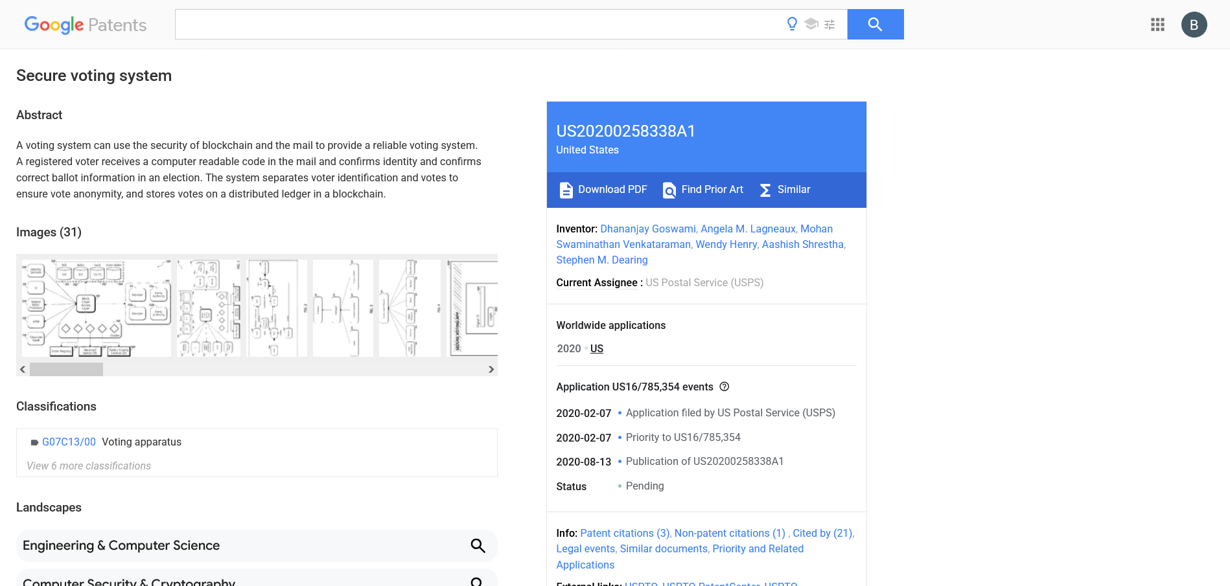Click the 2020-08-13 publication date
This screenshot has width=1230, height=586.
pyautogui.click(x=584, y=462)
